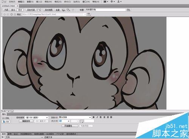Click the justify text icon
The height and width of the screenshot is (139, 189).
[x=111, y=117]
